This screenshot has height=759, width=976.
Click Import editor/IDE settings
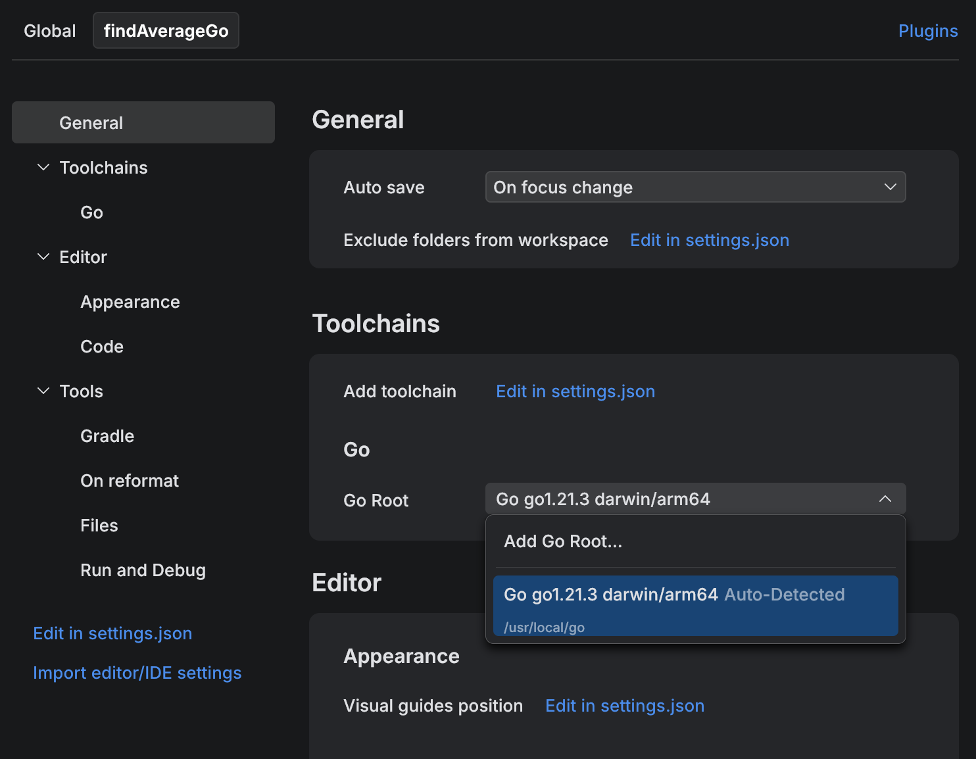pos(137,672)
